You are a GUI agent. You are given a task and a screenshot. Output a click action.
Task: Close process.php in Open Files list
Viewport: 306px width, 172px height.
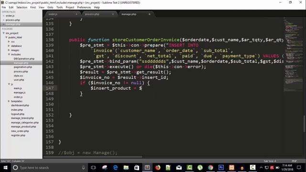click(x=3, y=20)
